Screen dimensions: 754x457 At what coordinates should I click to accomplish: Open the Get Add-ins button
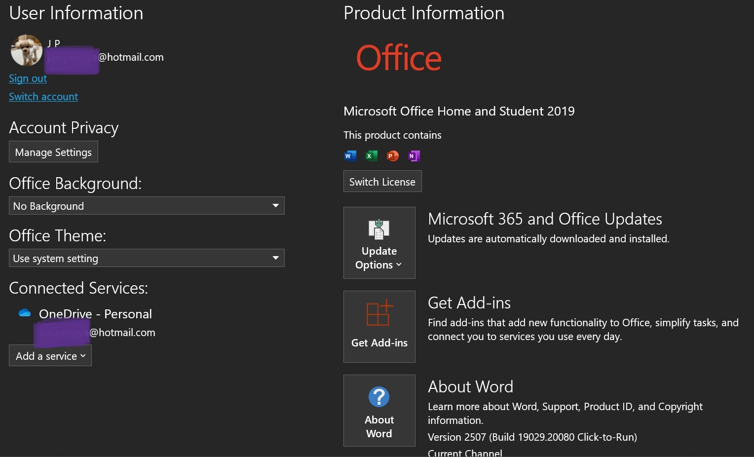click(x=379, y=327)
